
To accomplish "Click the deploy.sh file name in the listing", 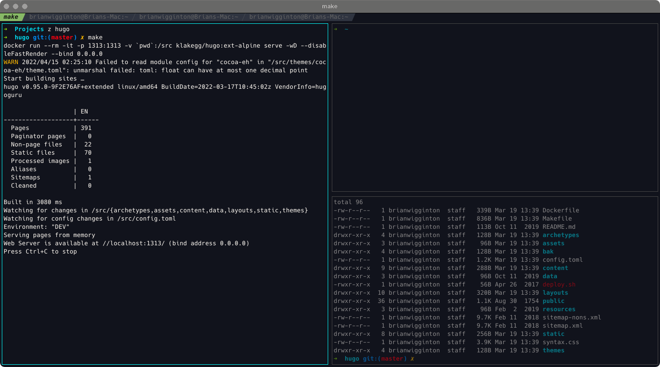I will [x=559, y=285].
